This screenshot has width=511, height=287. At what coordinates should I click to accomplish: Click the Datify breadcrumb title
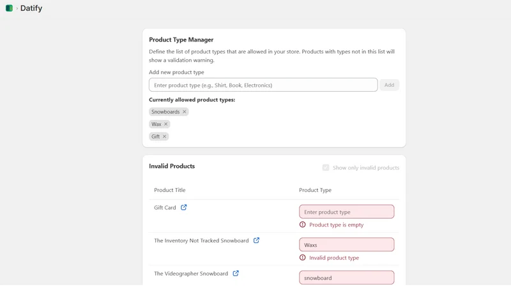31,8
